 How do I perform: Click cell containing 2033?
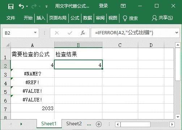tap(33, 108)
